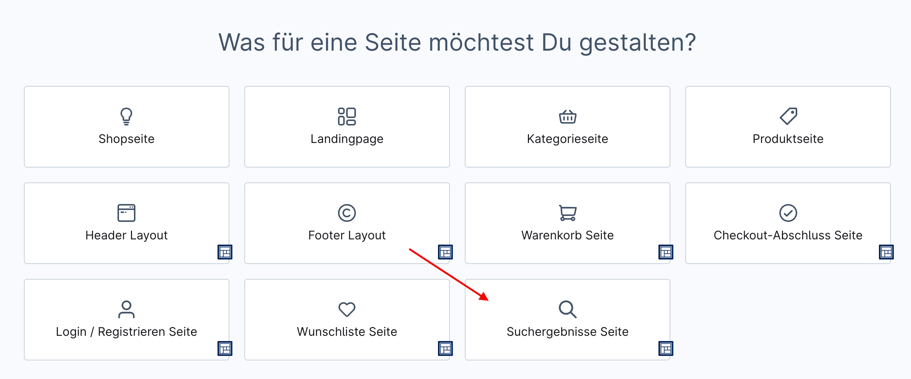Open template badge on Suchergebnisse Seite card

(666, 348)
